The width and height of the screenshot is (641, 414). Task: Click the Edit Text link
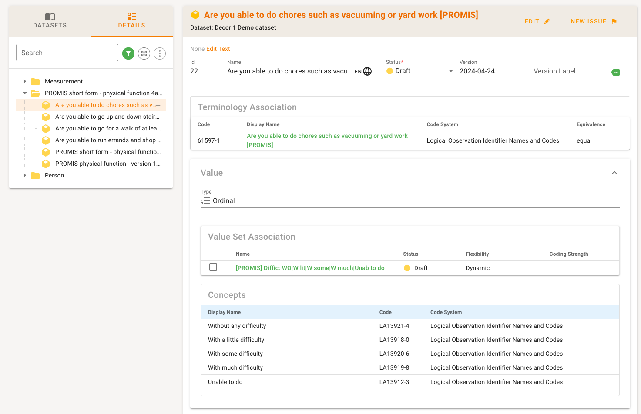[218, 49]
